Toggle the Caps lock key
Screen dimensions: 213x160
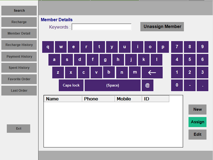point(71,85)
